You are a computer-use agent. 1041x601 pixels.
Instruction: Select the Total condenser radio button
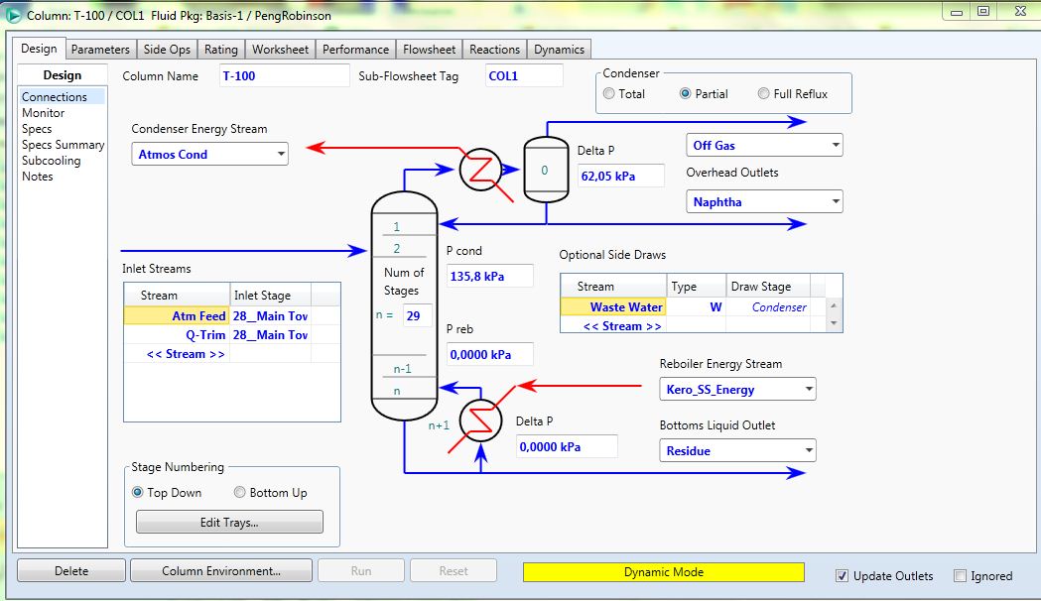pos(609,94)
